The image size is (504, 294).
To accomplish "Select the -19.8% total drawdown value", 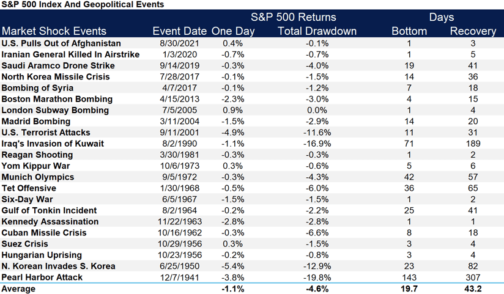I will coord(317,277).
